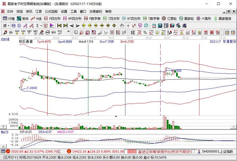Image resolution: width=237 pixels, height=161 pixels.
Task: Click the pink flag icon
Action: [x=52, y=26]
